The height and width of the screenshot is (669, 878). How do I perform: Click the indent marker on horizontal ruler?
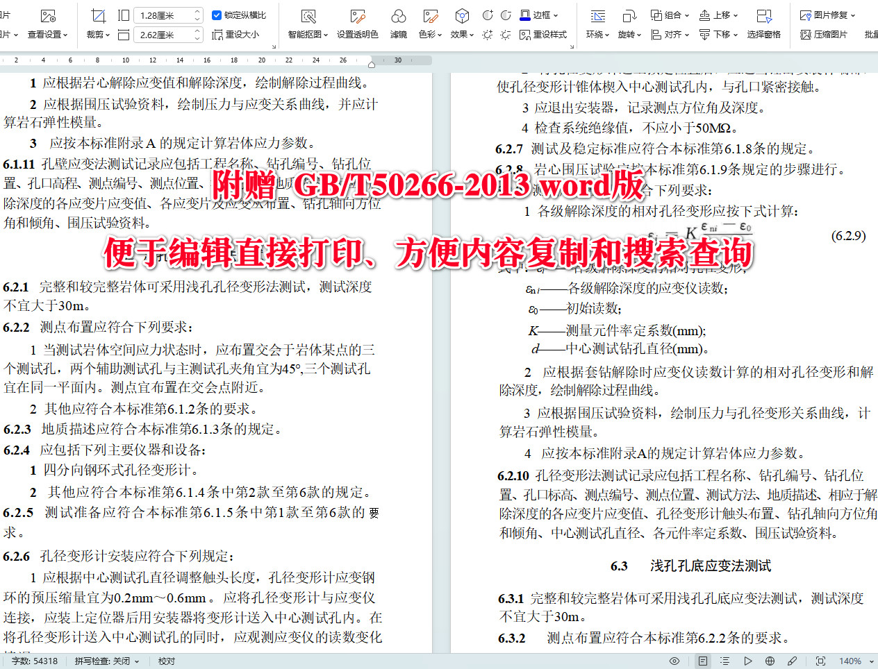click(372, 64)
